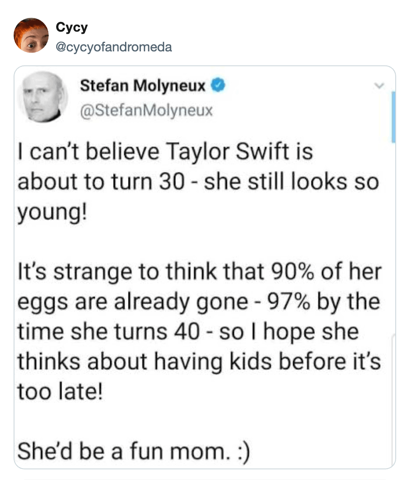Screen dimensions: 408x480
Task: Click the Stefan Molyneux display name
Action: (x=143, y=86)
